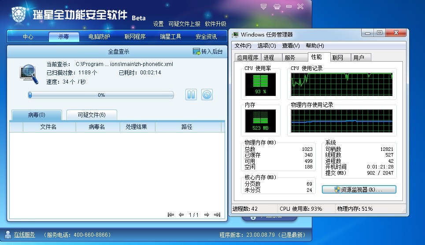
Task: Click 软件升级 link
Action: (x=215, y=24)
